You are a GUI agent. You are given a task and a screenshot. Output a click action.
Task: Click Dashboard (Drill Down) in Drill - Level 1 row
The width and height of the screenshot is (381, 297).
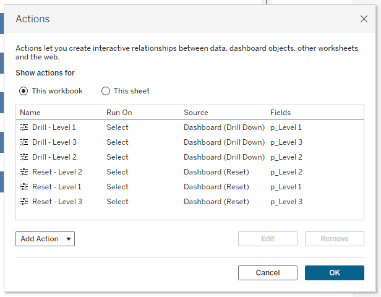coord(224,127)
